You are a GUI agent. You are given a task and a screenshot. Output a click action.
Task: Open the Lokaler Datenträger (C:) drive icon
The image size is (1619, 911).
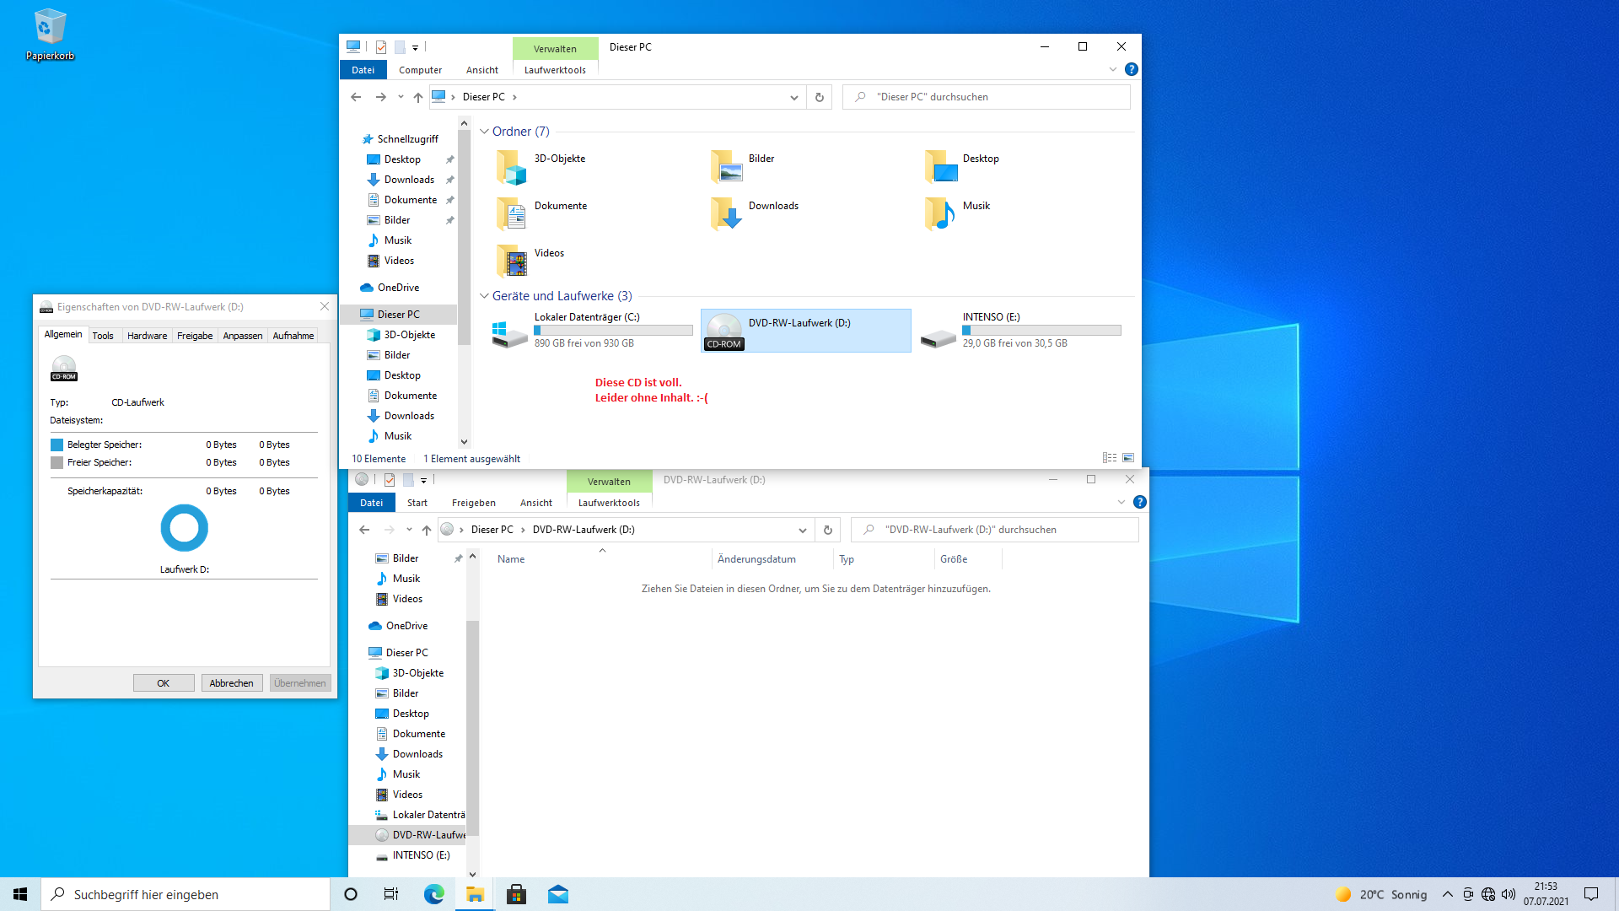tap(510, 332)
